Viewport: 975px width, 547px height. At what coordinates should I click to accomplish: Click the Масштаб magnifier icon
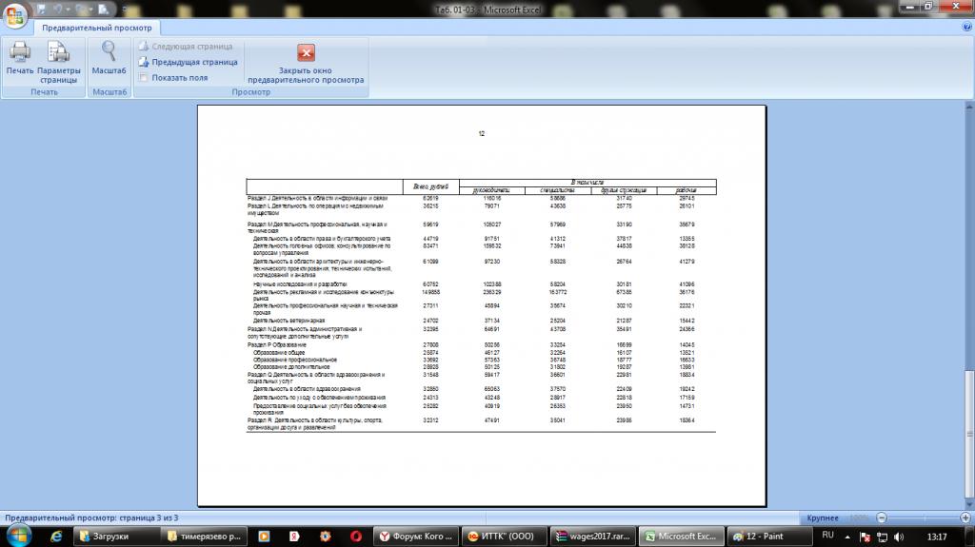click(x=109, y=55)
